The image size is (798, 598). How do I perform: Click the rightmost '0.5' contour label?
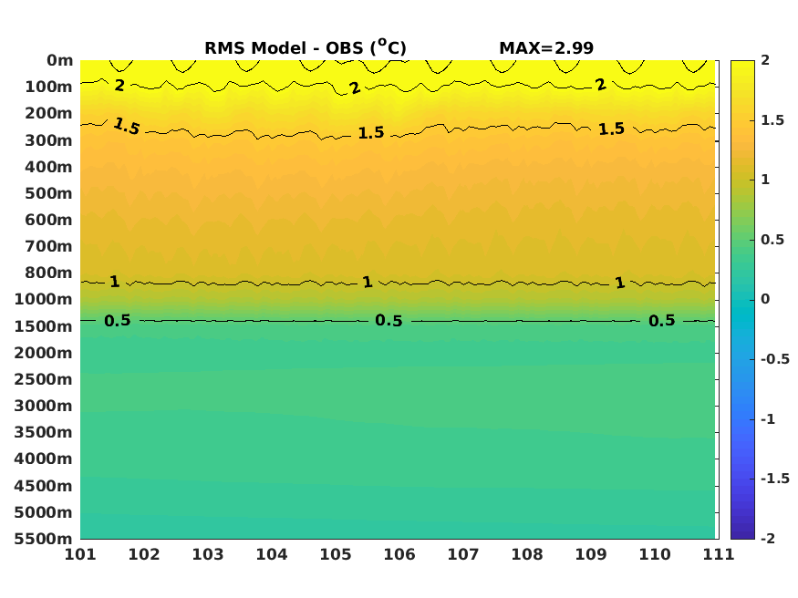point(661,321)
